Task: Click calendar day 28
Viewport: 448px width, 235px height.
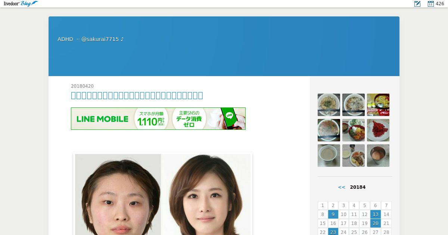Action: (x=386, y=232)
